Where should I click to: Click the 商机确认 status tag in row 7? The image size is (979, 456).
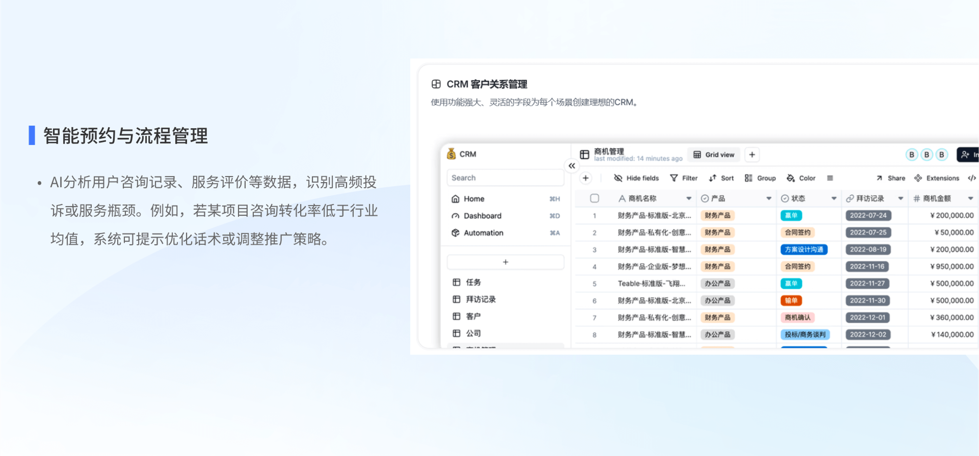pos(797,318)
